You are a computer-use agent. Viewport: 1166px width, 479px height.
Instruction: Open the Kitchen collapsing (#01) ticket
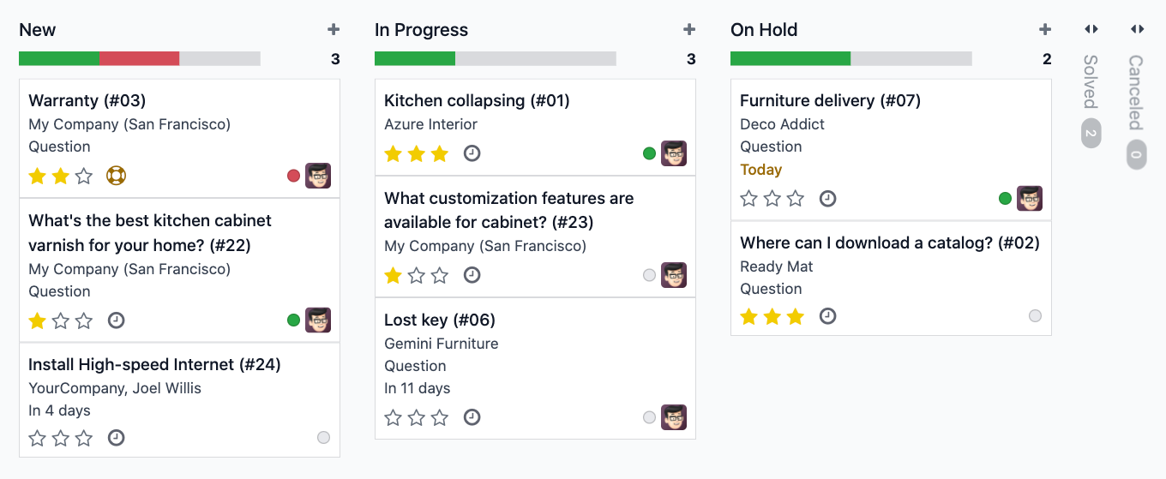click(477, 101)
